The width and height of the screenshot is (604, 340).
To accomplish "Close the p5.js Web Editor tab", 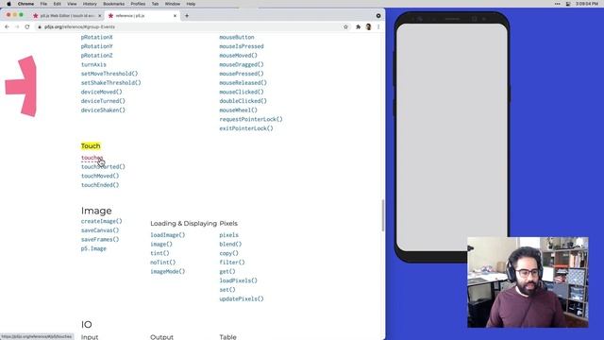I will click(100, 16).
